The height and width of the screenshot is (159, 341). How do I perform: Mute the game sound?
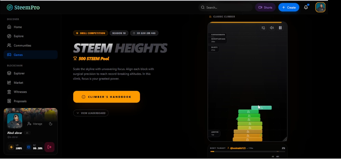coord(272,28)
